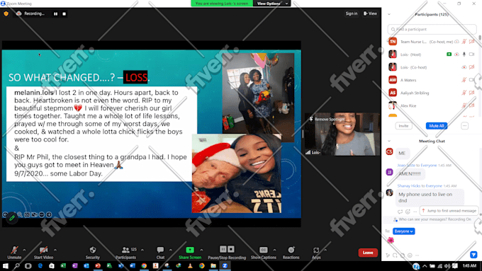Screen dimensions: 482x271
Task: Open participants more options ellipsis button
Action: point(464,126)
